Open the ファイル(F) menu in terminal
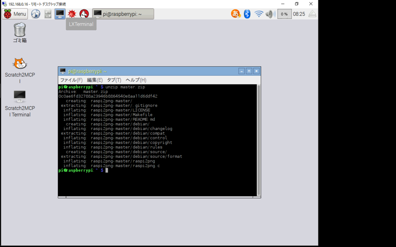396x247 pixels. coord(71,80)
